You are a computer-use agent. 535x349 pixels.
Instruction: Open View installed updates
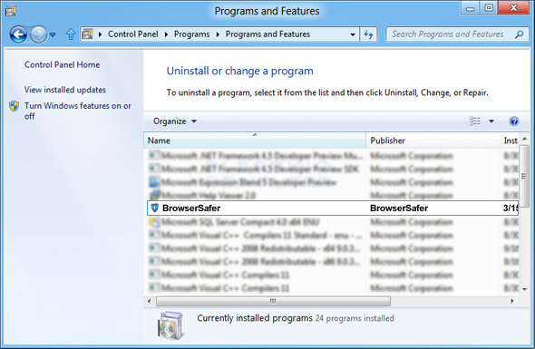[64, 90]
